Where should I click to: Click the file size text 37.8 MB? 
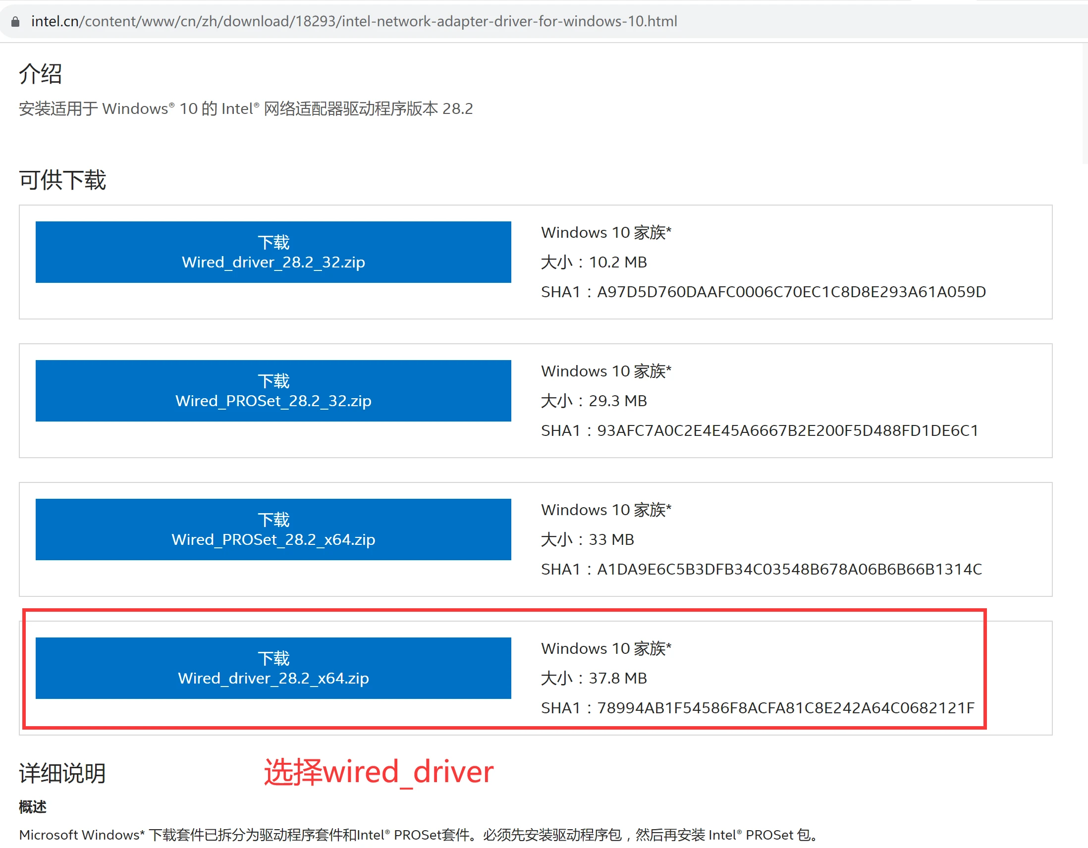click(618, 678)
